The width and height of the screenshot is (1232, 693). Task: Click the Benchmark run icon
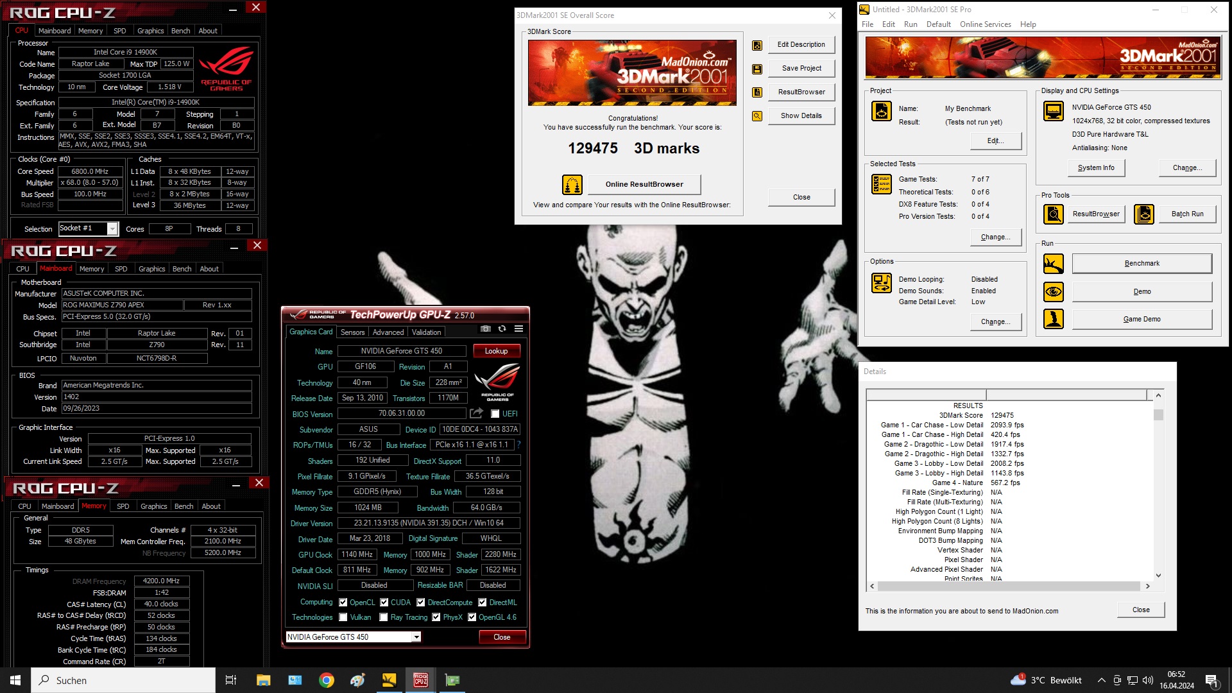point(1054,264)
